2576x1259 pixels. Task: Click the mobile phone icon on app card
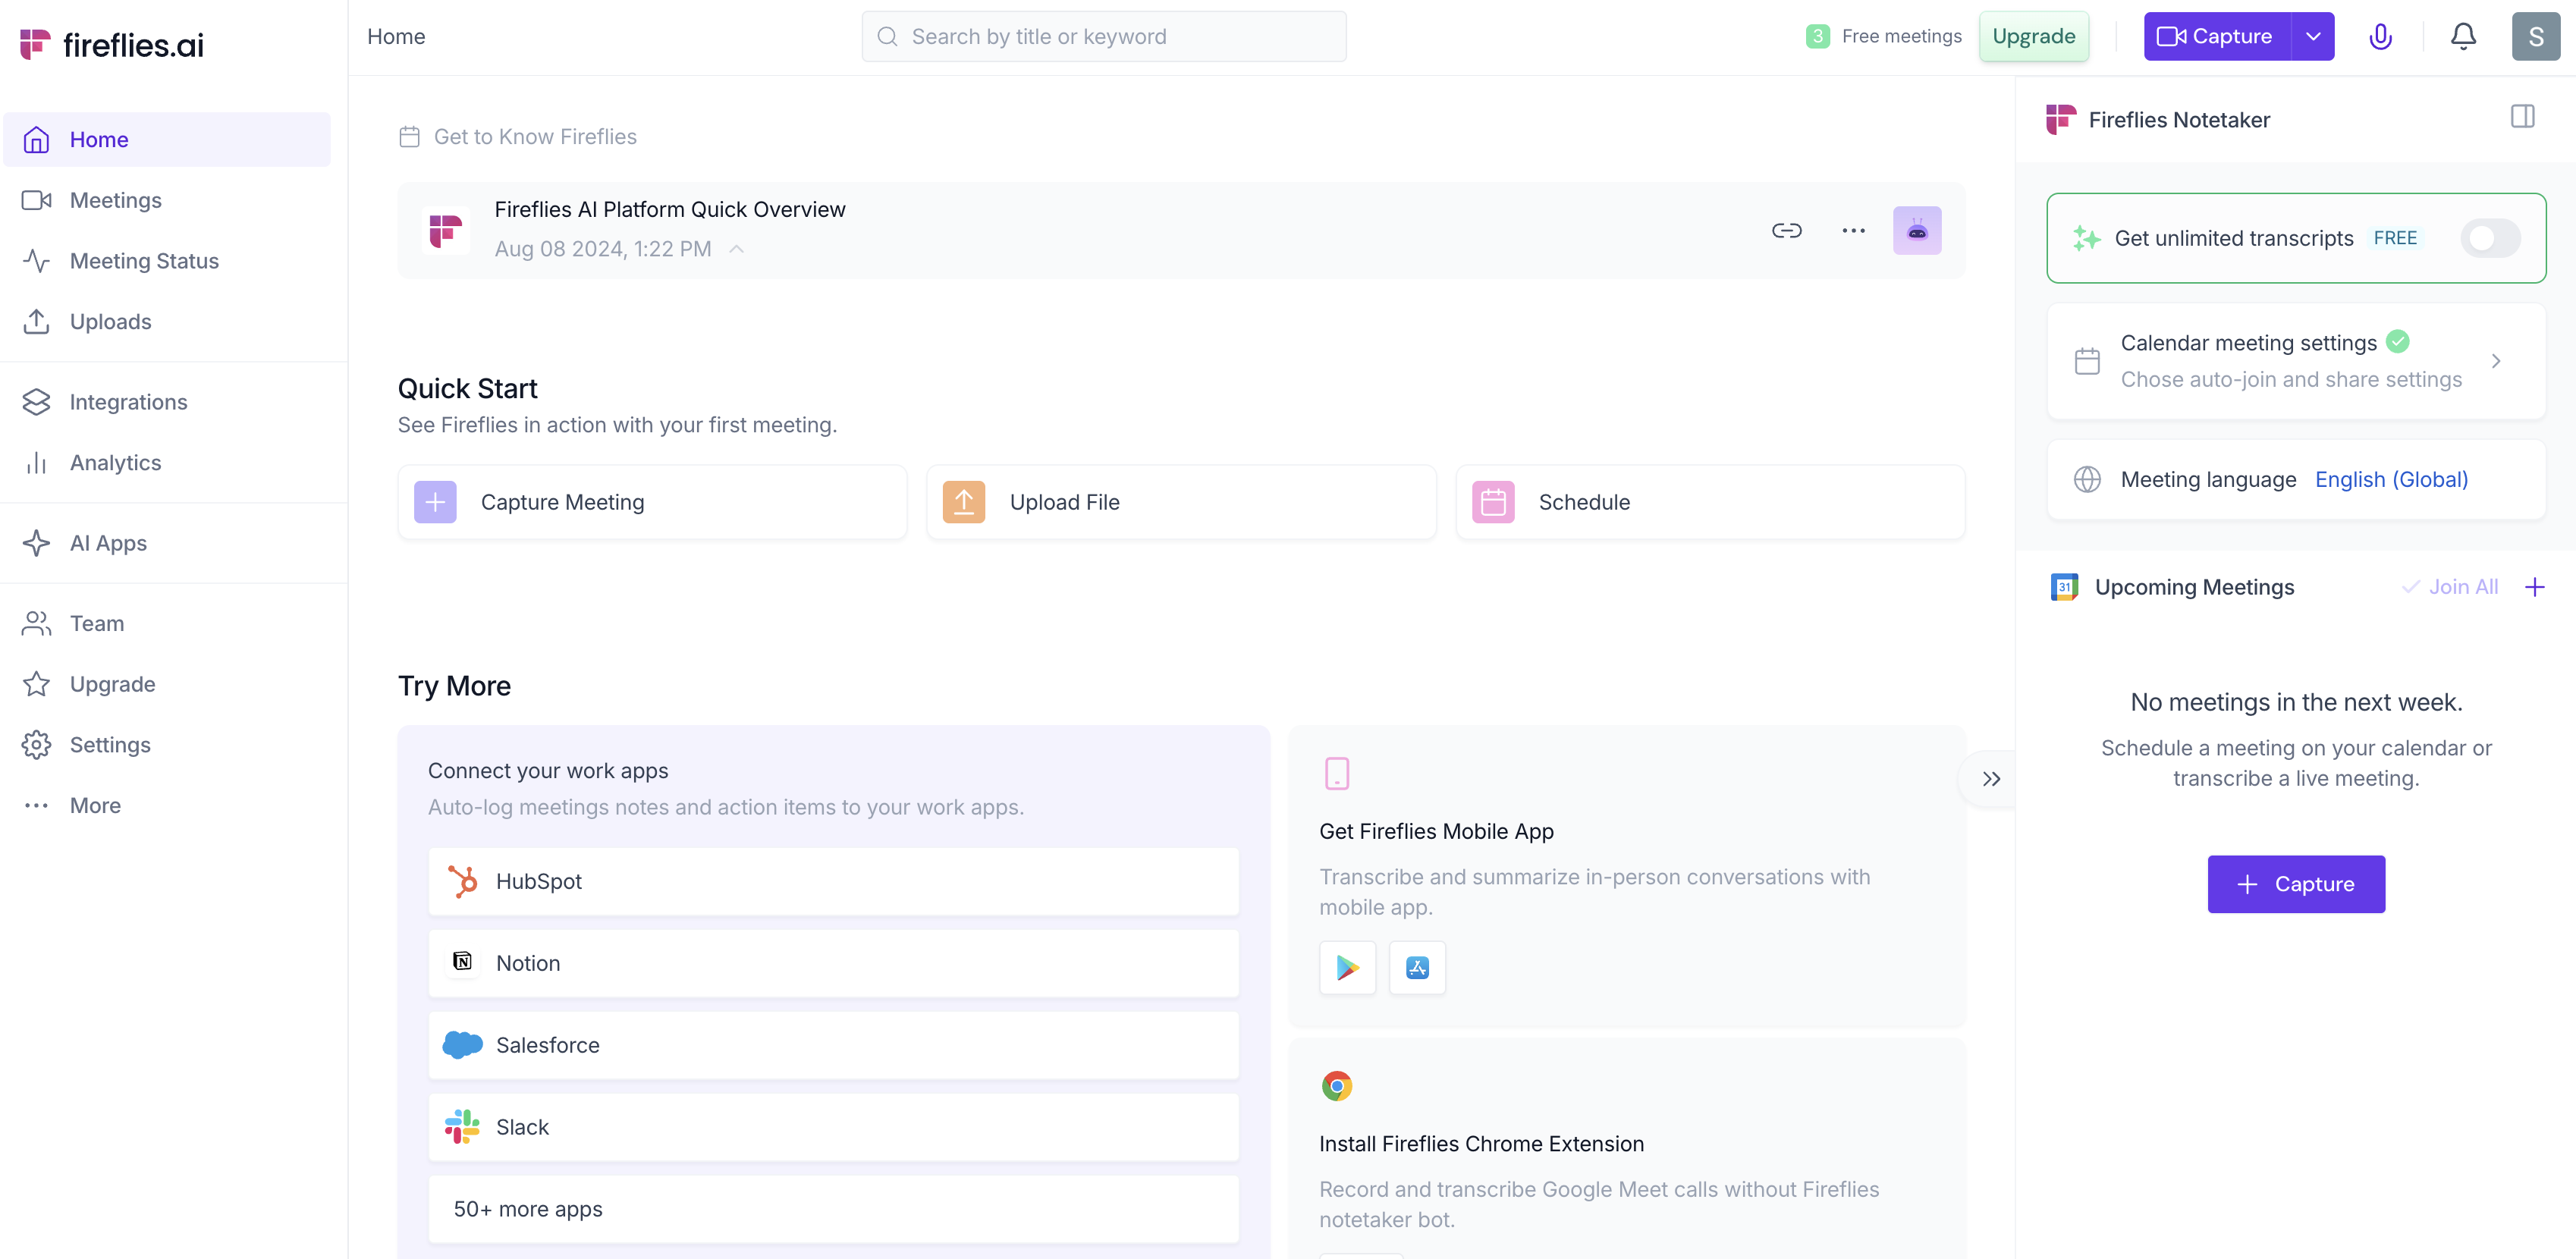click(1337, 774)
